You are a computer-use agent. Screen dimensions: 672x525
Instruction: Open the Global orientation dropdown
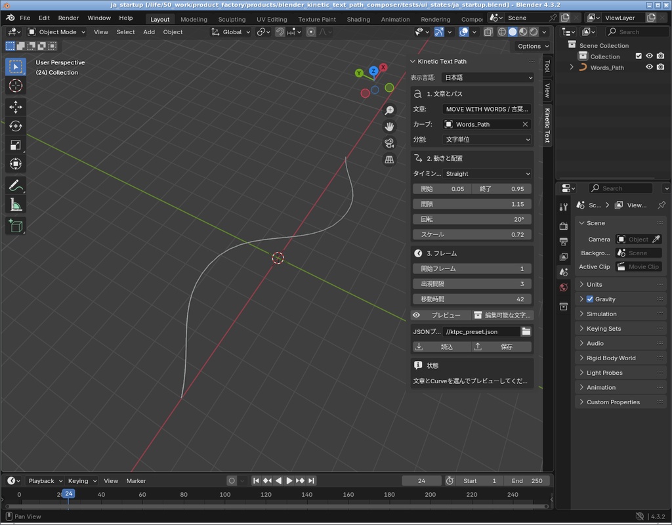tap(230, 32)
